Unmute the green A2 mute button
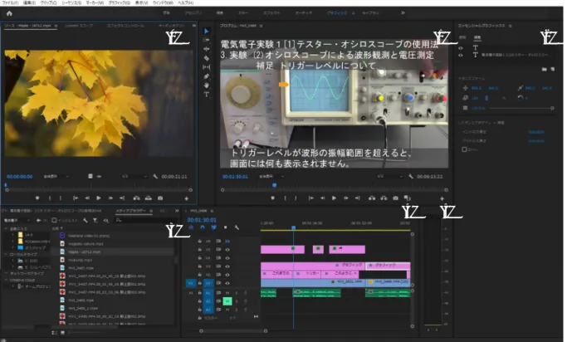567x342 pixels. click(x=227, y=300)
